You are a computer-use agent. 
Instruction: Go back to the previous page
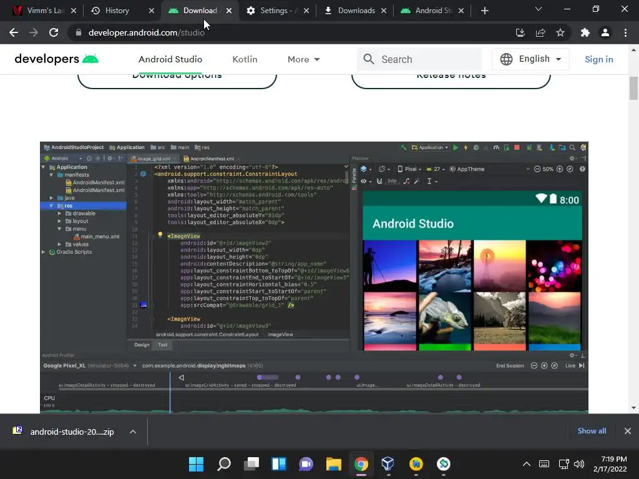click(14, 32)
